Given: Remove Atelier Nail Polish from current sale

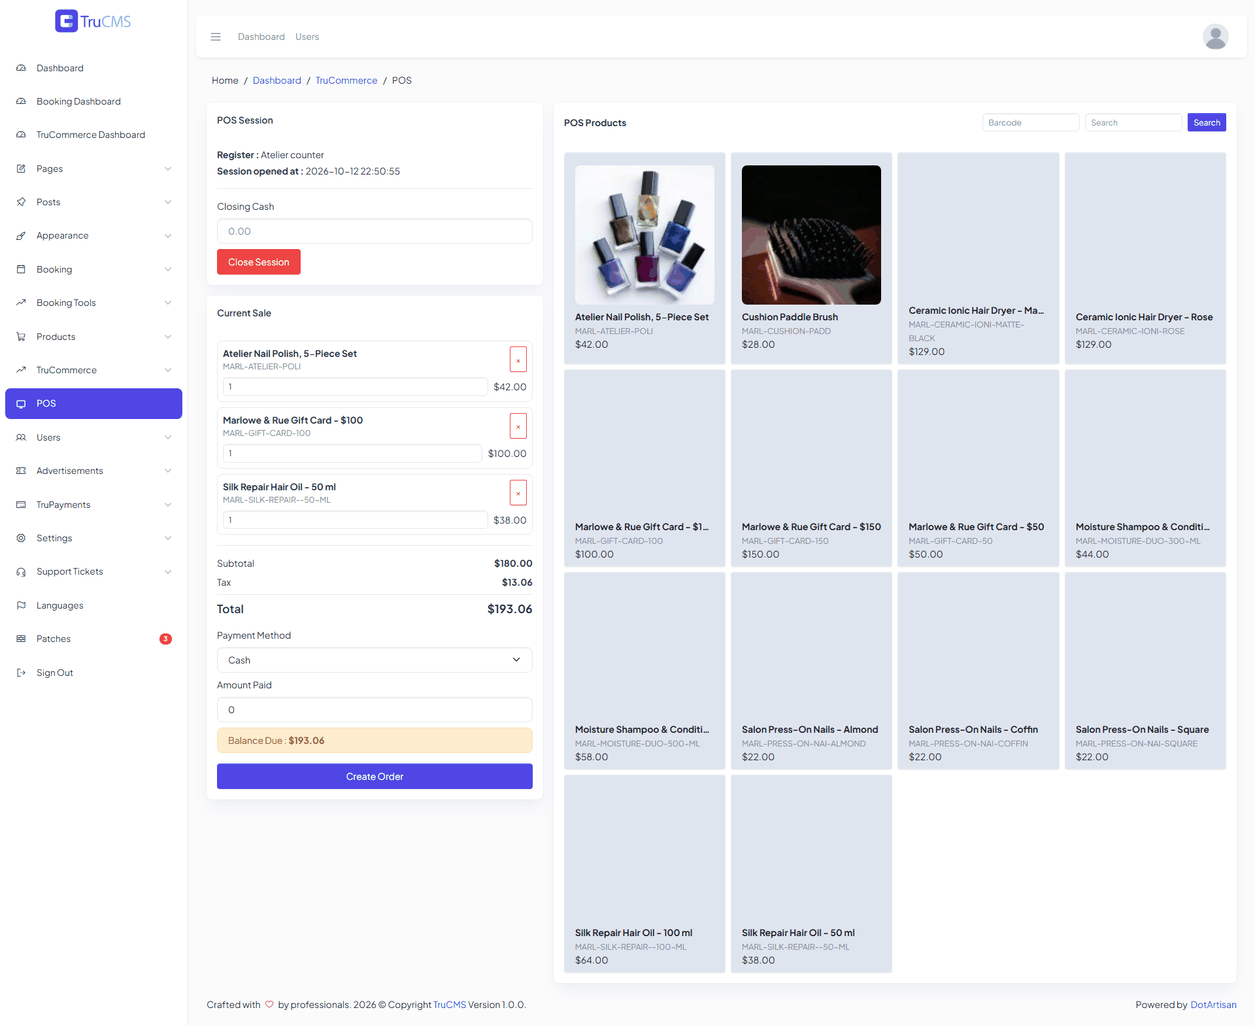Looking at the screenshot, I should (518, 360).
